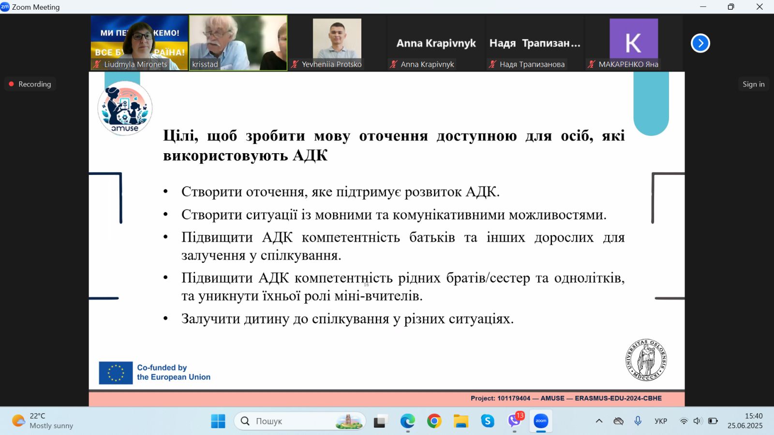Click bullet 'Створити ситуації із мовними'
Screen dimensions: 774x435
pos(394,215)
